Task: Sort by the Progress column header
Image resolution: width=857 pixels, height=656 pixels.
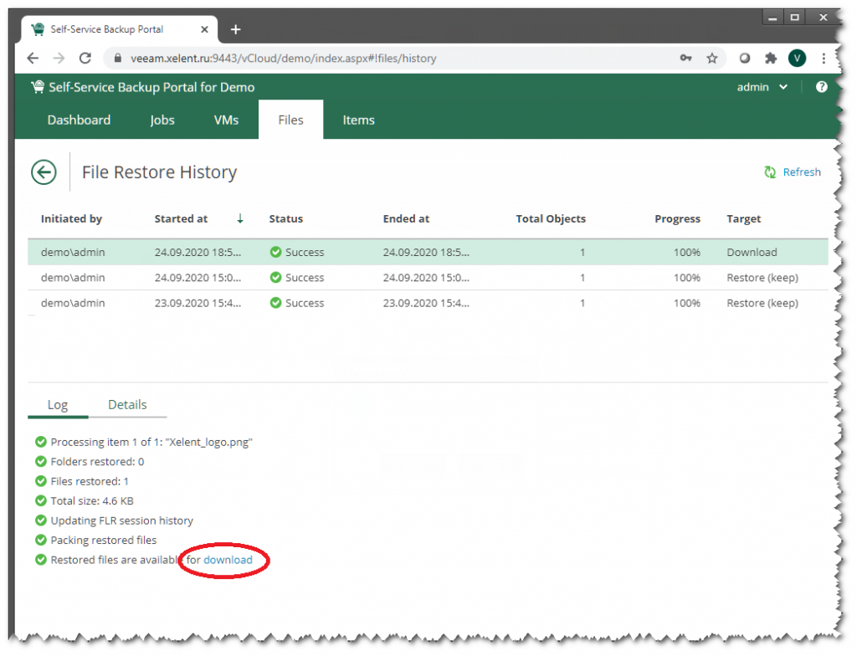Action: [678, 218]
